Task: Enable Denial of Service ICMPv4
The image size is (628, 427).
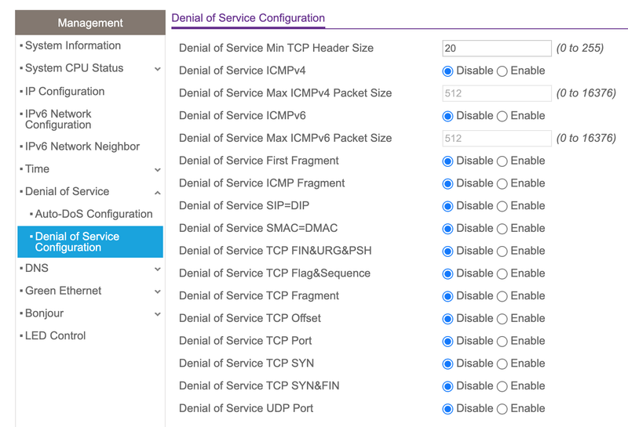Action: point(502,71)
